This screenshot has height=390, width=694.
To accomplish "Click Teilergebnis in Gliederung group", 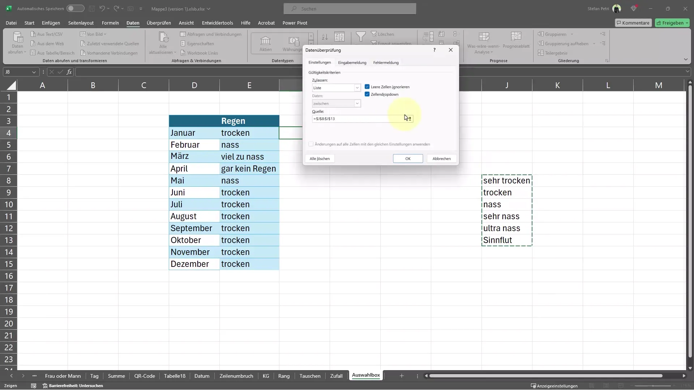I will (553, 53).
